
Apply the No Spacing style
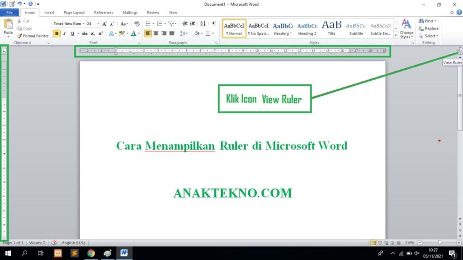point(258,28)
